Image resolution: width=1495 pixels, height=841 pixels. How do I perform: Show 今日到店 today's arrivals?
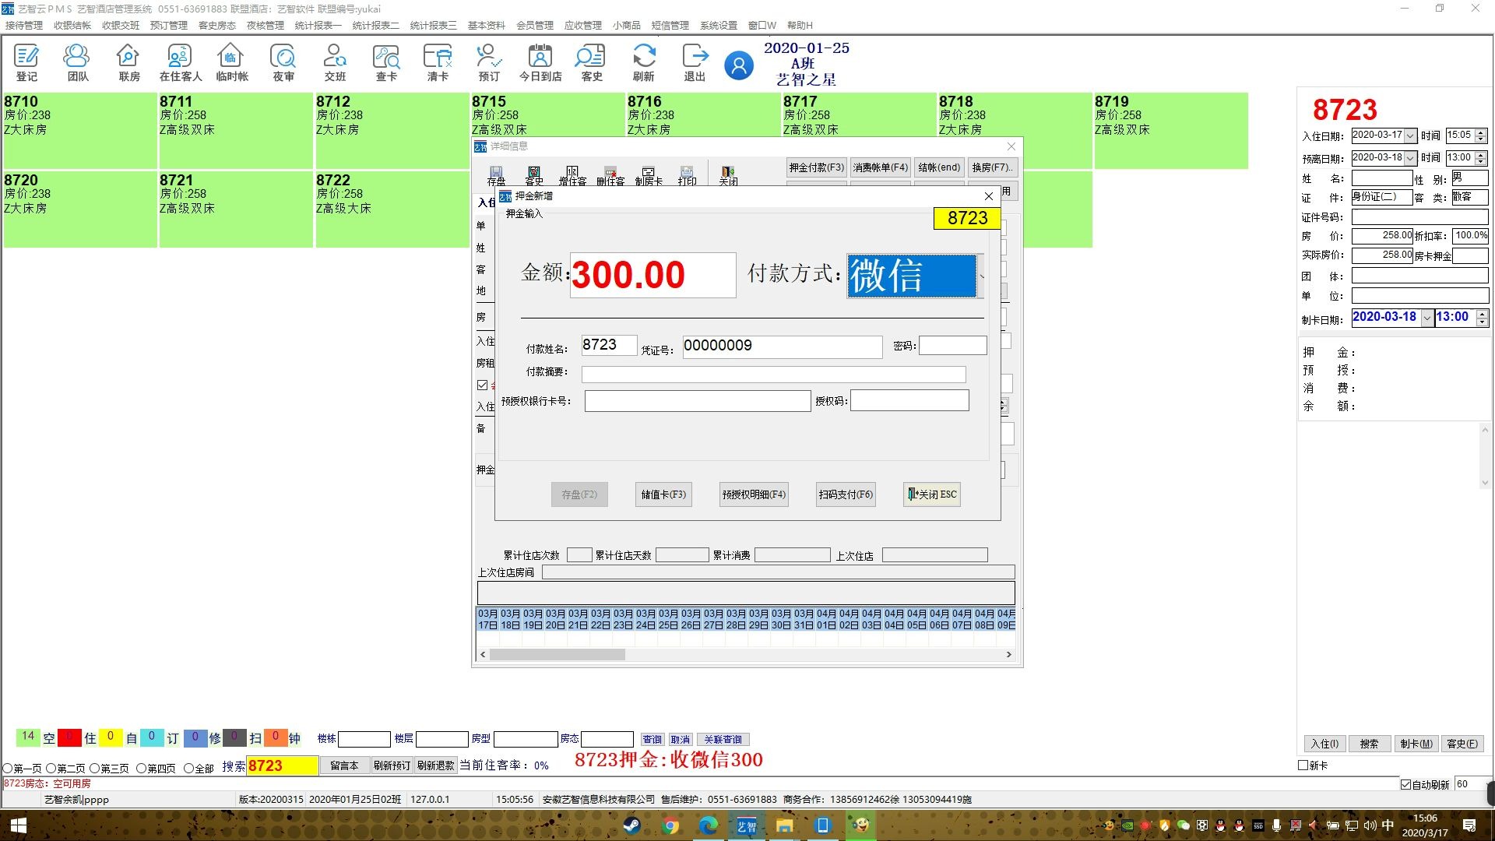540,62
